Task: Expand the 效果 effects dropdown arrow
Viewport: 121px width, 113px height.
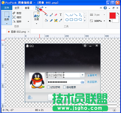Action: click(37, 24)
